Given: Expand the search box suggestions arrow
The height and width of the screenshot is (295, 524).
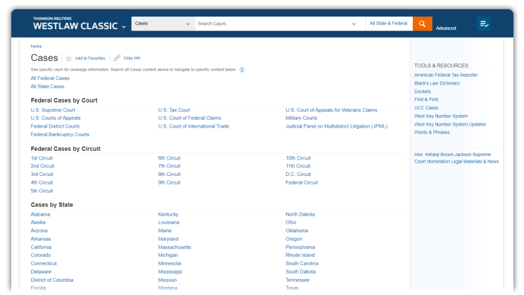Looking at the screenshot, I should click(x=353, y=24).
